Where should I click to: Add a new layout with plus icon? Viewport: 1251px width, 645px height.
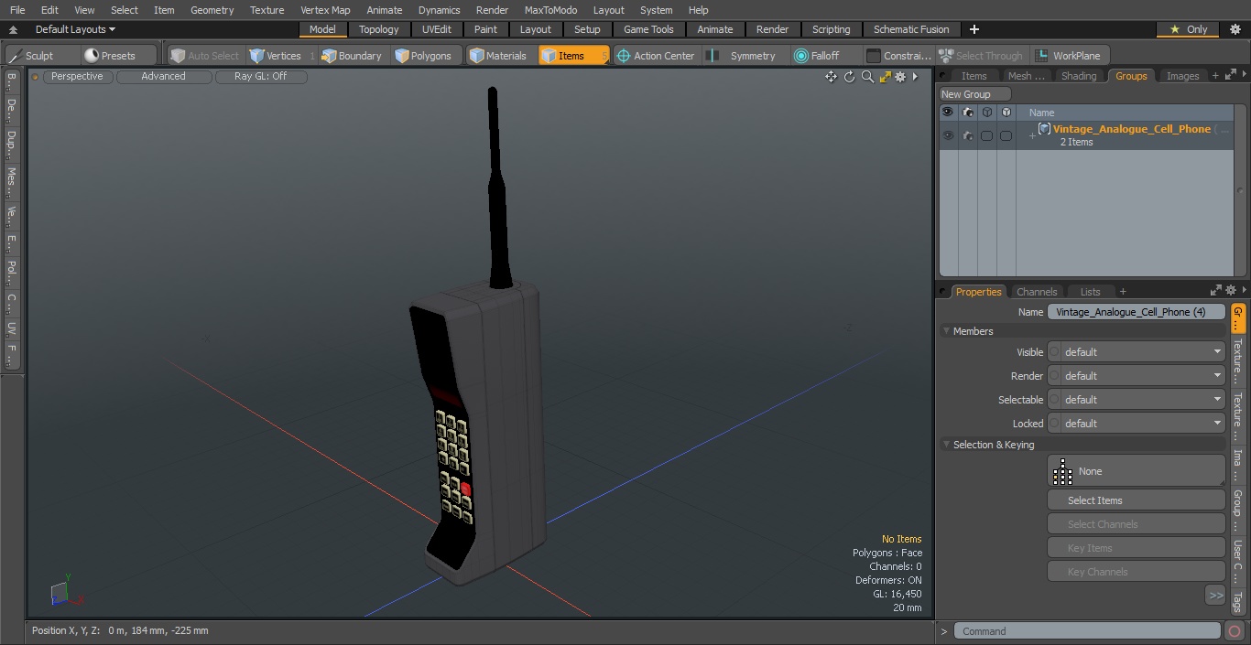[x=974, y=29]
